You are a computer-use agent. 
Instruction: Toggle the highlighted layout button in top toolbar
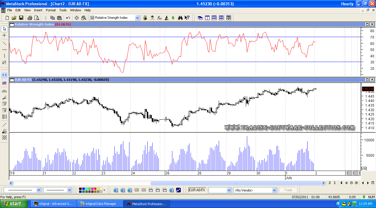[x=228, y=18]
